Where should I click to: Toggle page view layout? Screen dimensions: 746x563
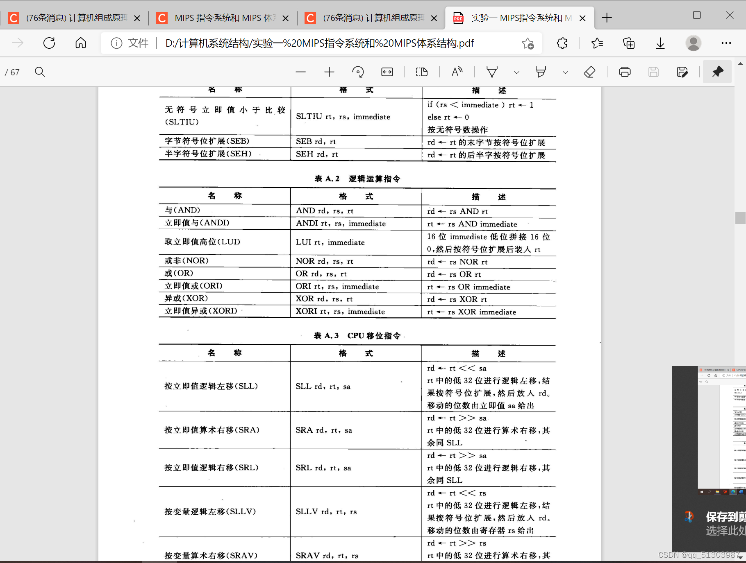coord(422,72)
